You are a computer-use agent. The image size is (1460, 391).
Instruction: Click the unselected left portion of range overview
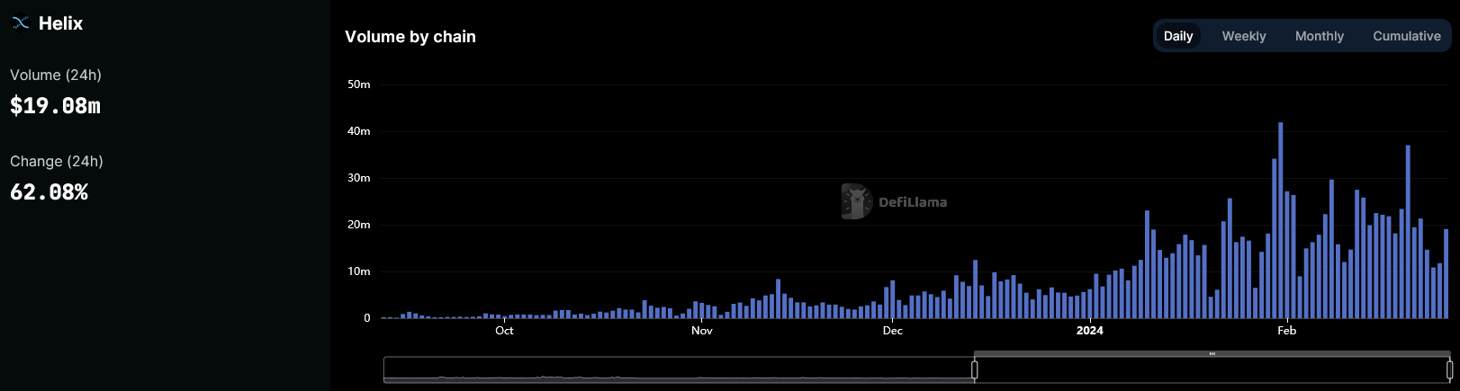[x=679, y=369]
